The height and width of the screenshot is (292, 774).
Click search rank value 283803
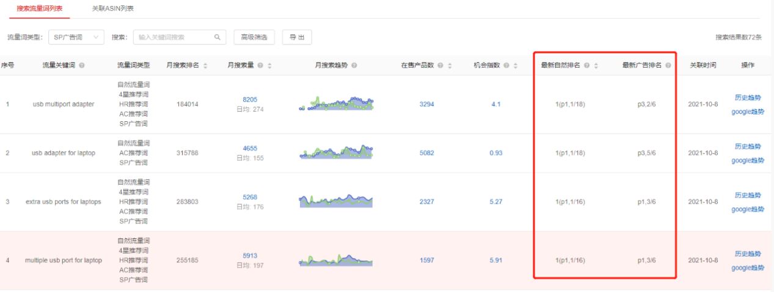pos(187,202)
